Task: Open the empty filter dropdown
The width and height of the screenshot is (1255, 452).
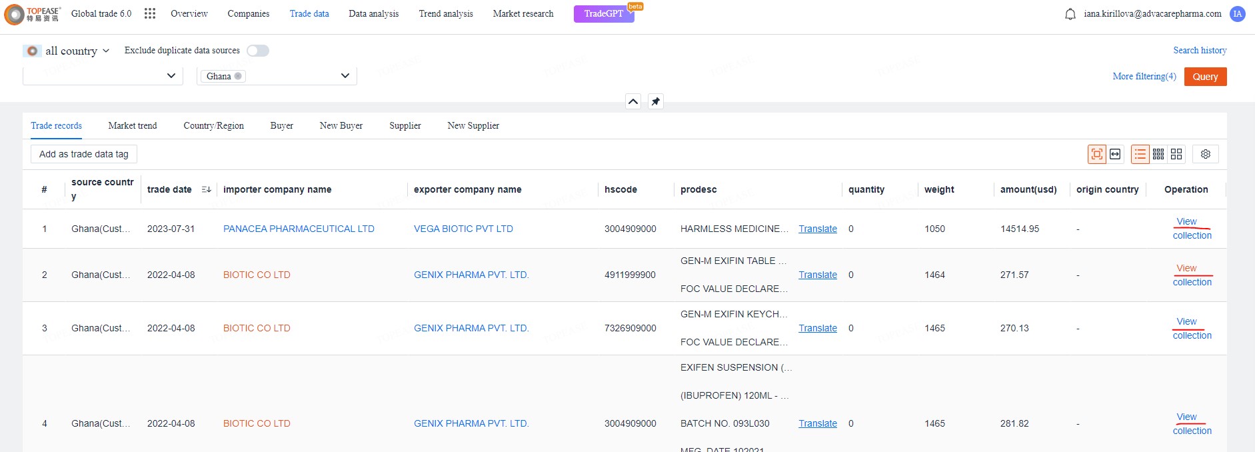Action: pyautogui.click(x=103, y=76)
